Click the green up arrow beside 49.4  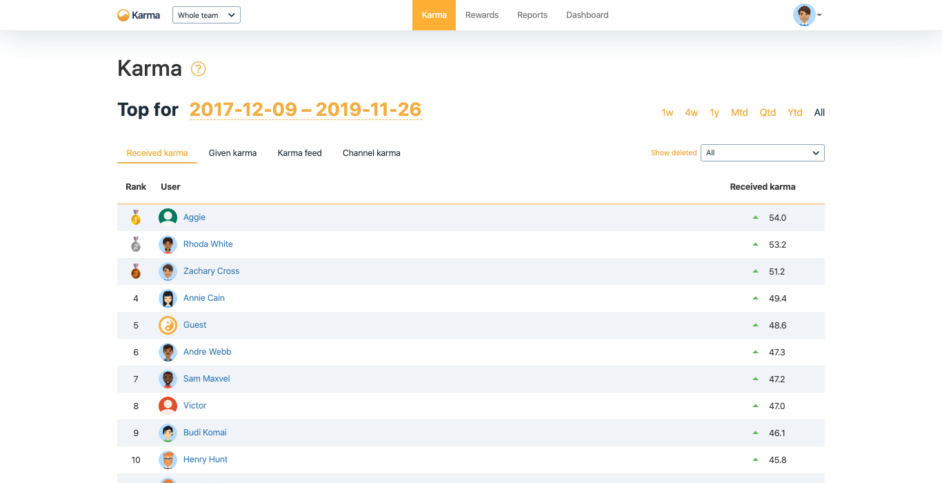[x=756, y=298]
